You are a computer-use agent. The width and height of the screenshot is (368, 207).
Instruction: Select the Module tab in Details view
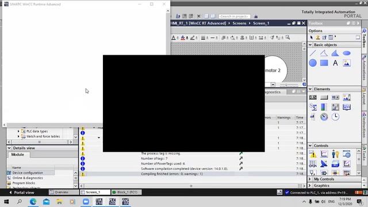tap(18, 155)
